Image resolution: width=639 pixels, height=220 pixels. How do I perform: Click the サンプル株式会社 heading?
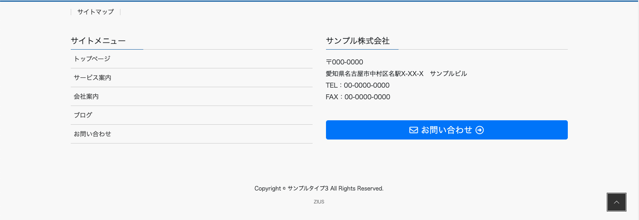pos(358,41)
